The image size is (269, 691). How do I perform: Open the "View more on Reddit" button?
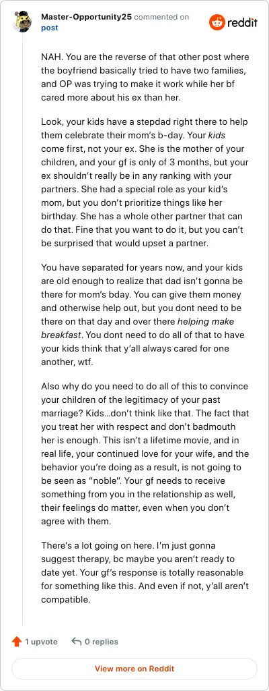134,669
